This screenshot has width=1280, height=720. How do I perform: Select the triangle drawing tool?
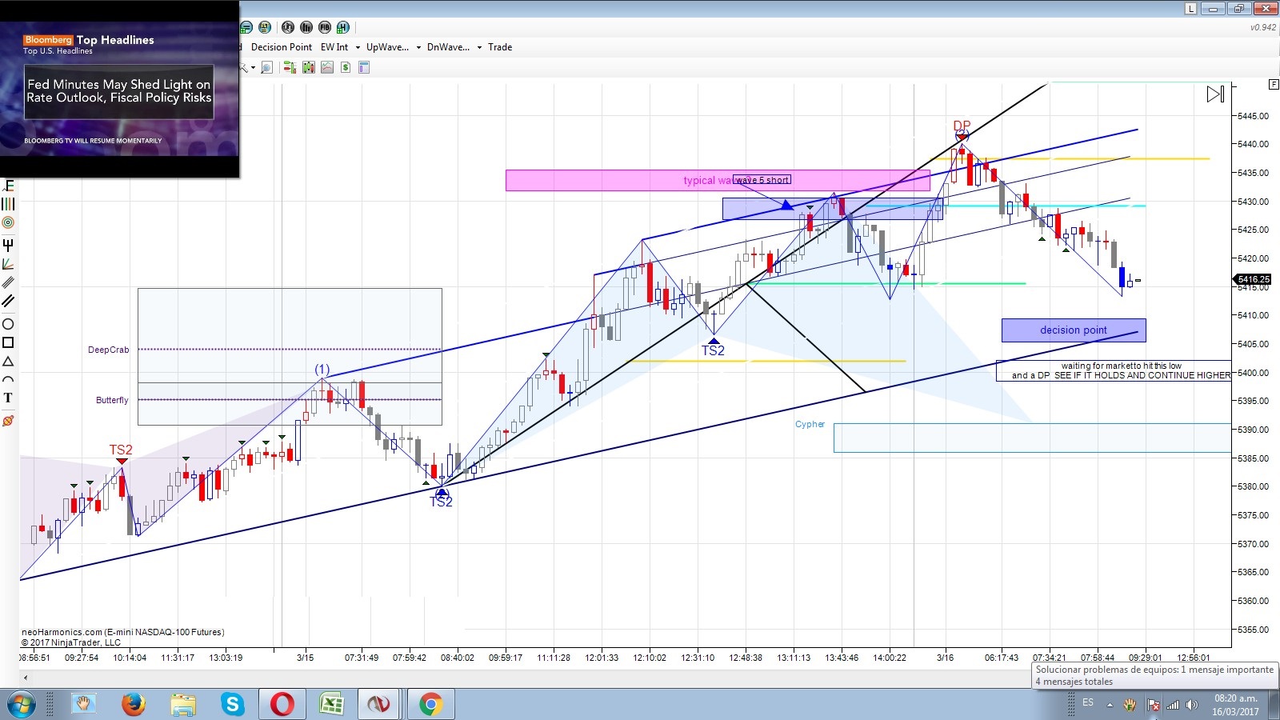[x=9, y=362]
